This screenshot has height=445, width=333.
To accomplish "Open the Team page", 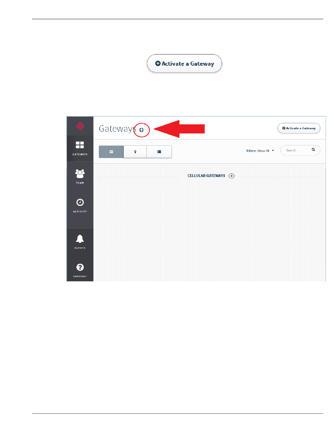I will (x=80, y=177).
